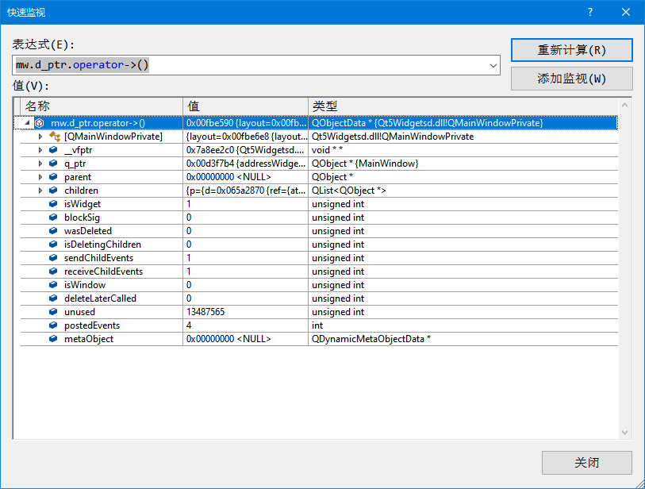Close the Quick Watch dialog window
Image resolution: width=645 pixels, height=489 pixels.
626,12
